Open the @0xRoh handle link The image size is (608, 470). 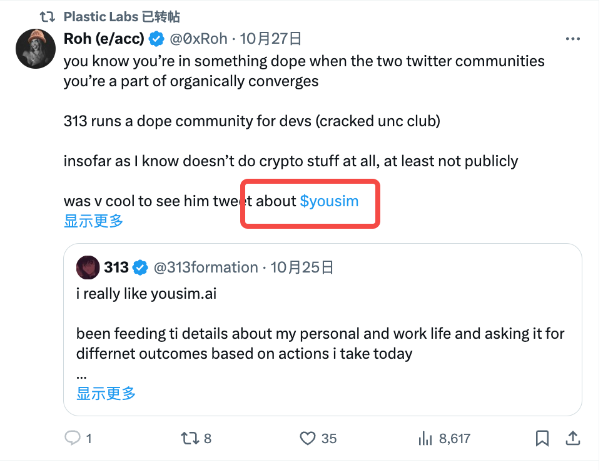[x=198, y=39]
